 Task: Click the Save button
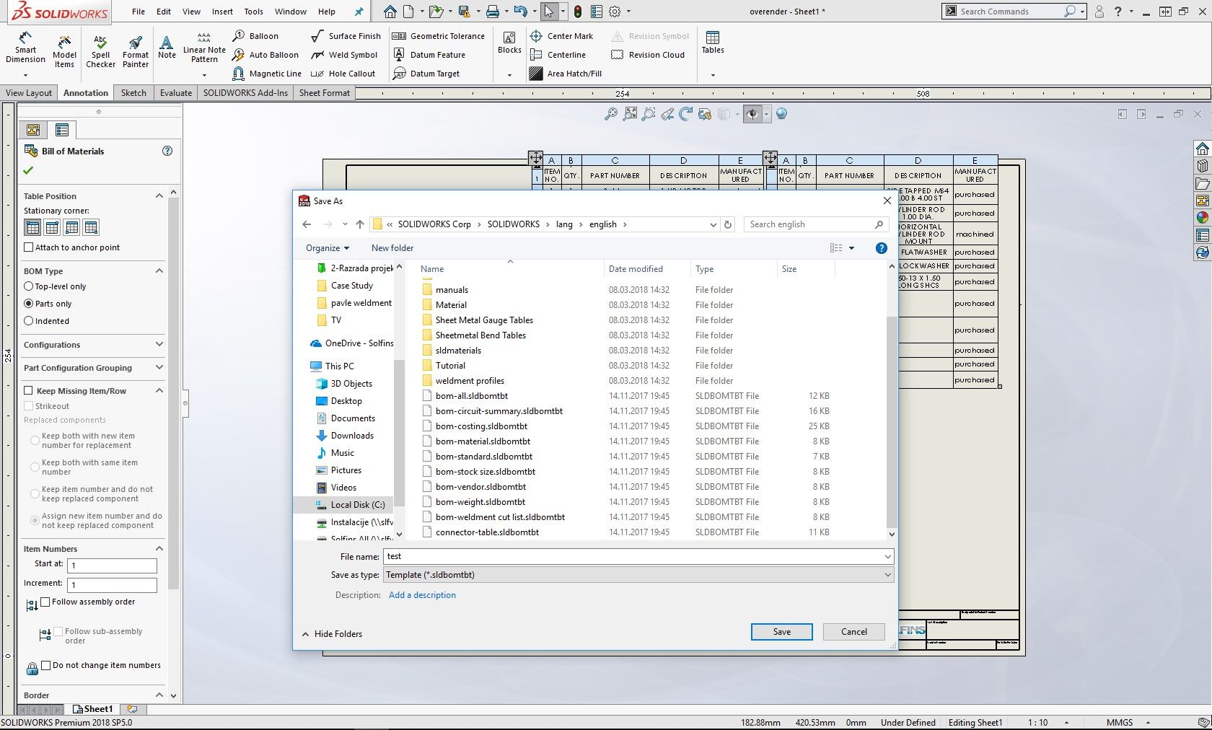pos(781,632)
